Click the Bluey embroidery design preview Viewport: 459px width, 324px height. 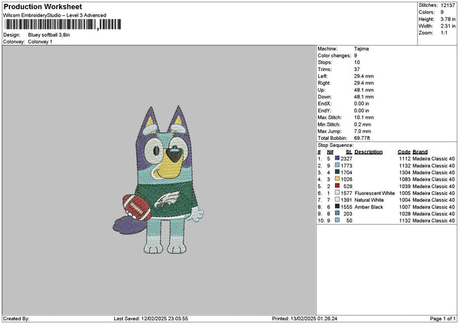click(158, 180)
